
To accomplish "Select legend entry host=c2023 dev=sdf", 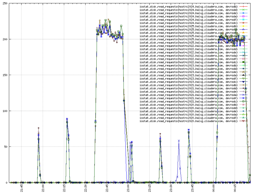I will 193,79.
